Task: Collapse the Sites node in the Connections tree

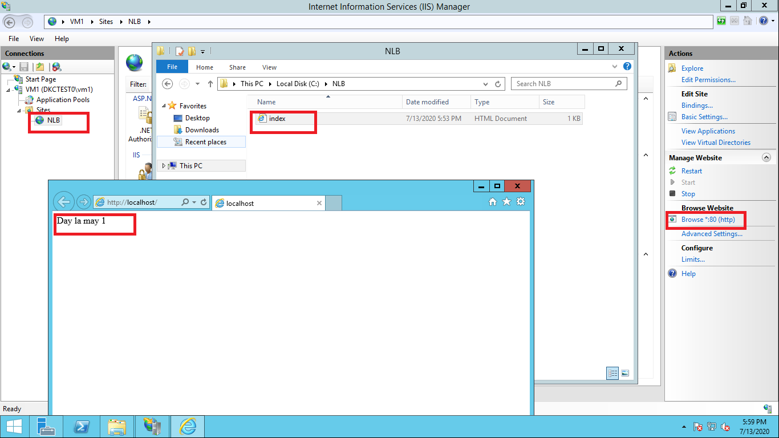Action: coord(19,111)
